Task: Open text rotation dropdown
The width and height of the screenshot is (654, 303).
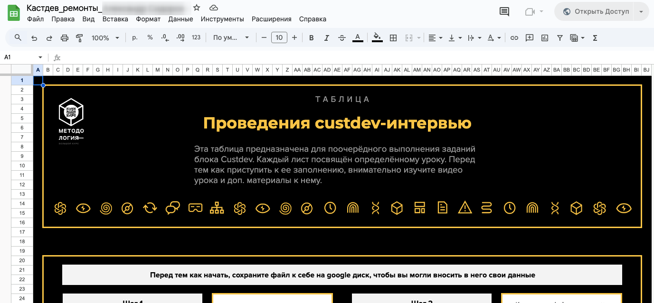Action: (494, 38)
